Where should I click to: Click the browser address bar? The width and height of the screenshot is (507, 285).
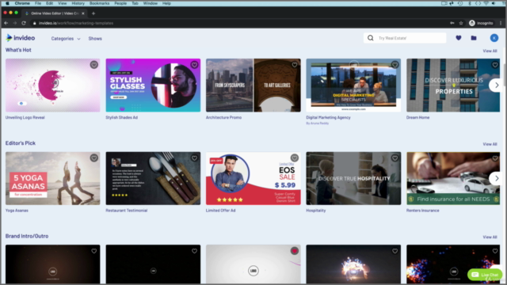(239, 23)
